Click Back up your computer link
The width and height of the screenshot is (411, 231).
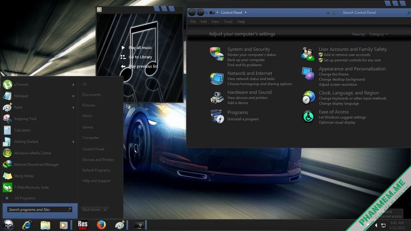(x=246, y=60)
